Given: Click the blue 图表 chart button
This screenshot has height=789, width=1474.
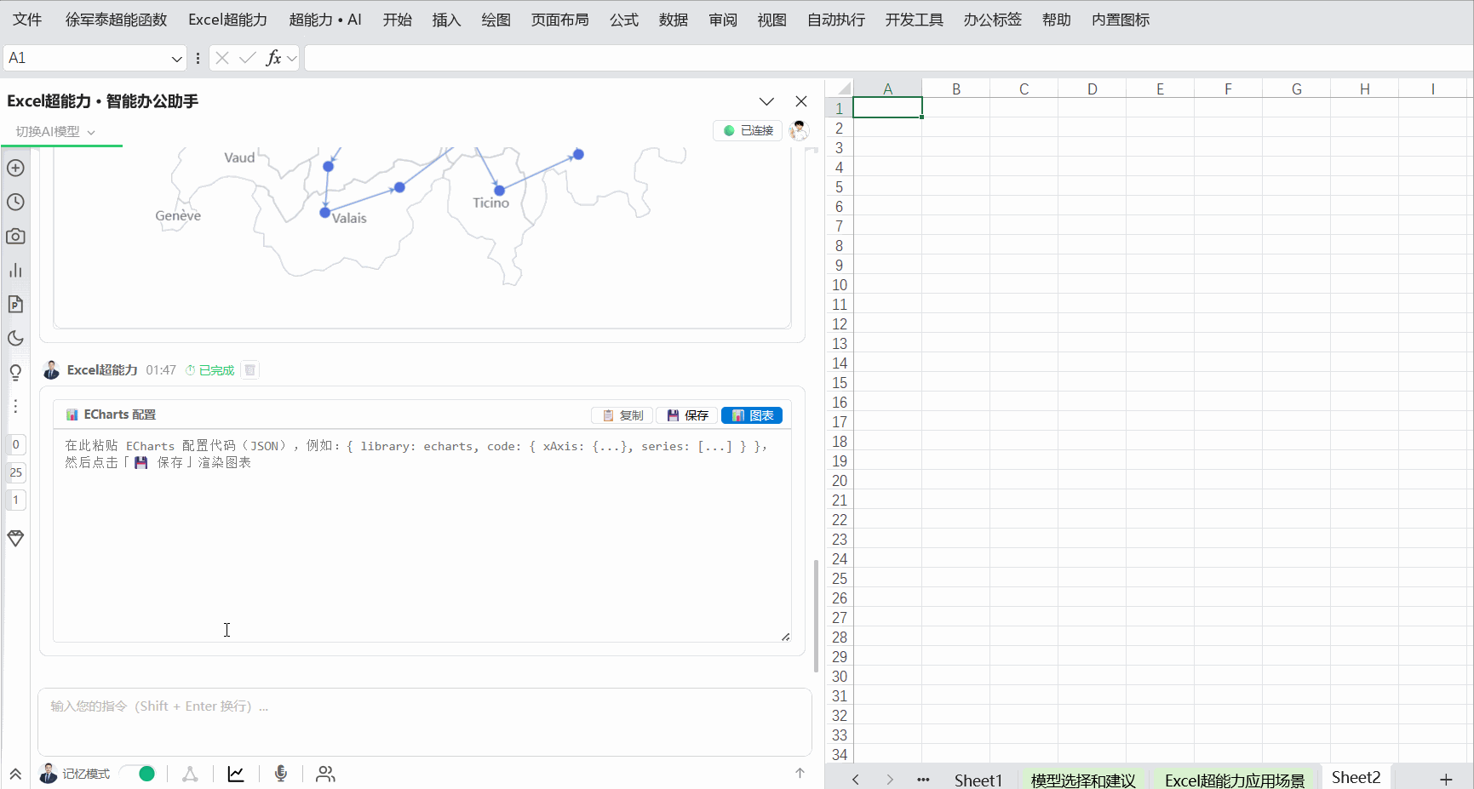Looking at the screenshot, I should coord(752,415).
